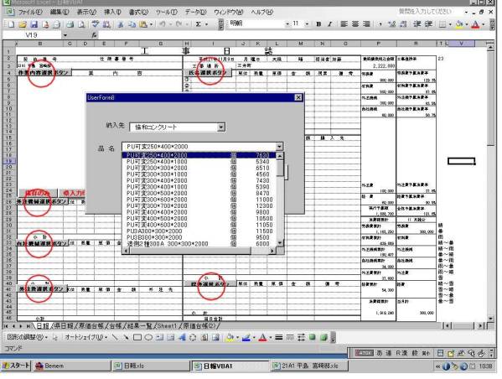Viewport: 502px width, 379px height.
Task: Select PU可変300*500*2000 in the list
Action: pos(199,193)
